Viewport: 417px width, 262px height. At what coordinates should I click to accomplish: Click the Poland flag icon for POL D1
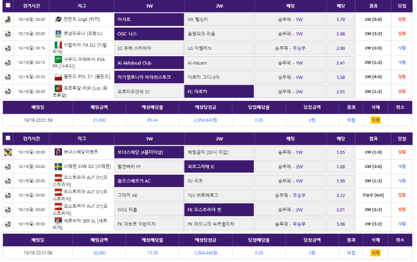coord(58,77)
